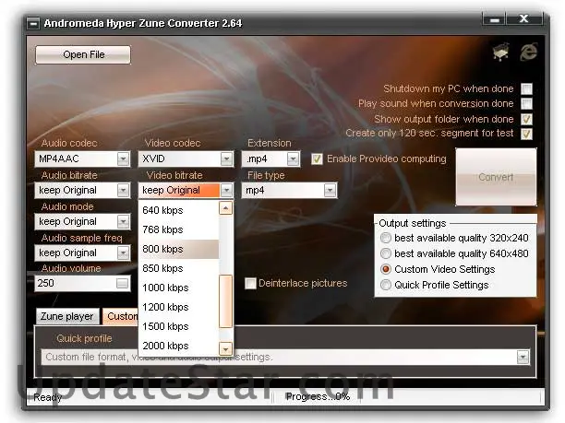Viewport: 565px width, 423px height.
Task: Expand the Video codec XVID dropdown
Action: 227,159
